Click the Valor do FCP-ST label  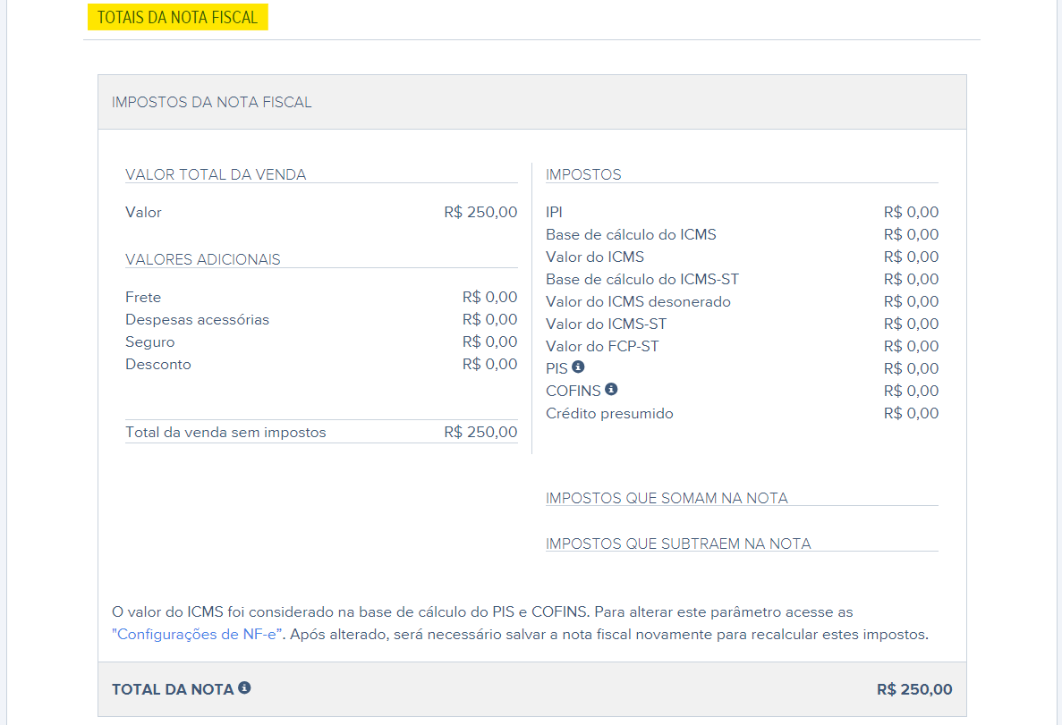(602, 347)
